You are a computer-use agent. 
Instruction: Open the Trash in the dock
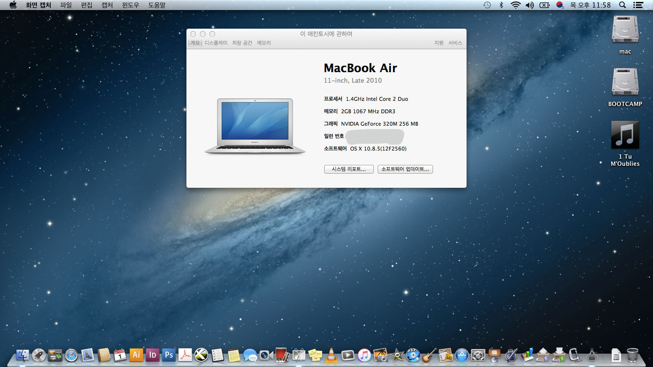tap(632, 355)
